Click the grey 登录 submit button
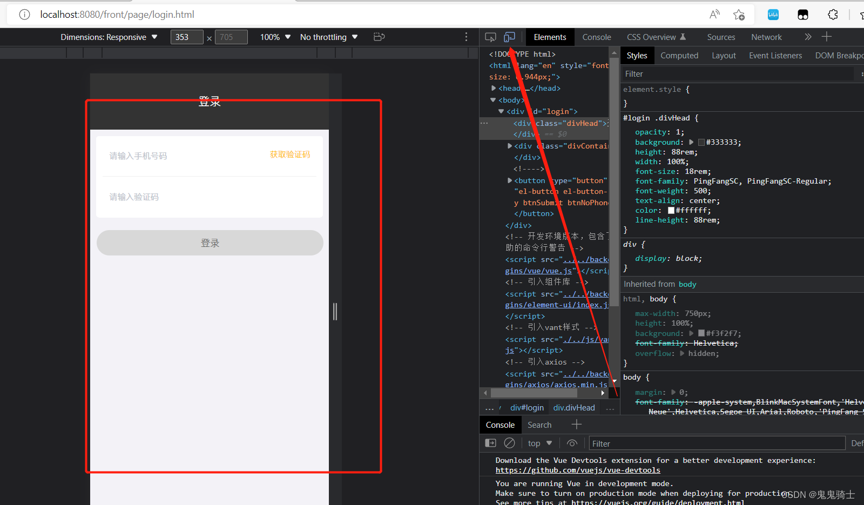The width and height of the screenshot is (864, 505). [210, 243]
